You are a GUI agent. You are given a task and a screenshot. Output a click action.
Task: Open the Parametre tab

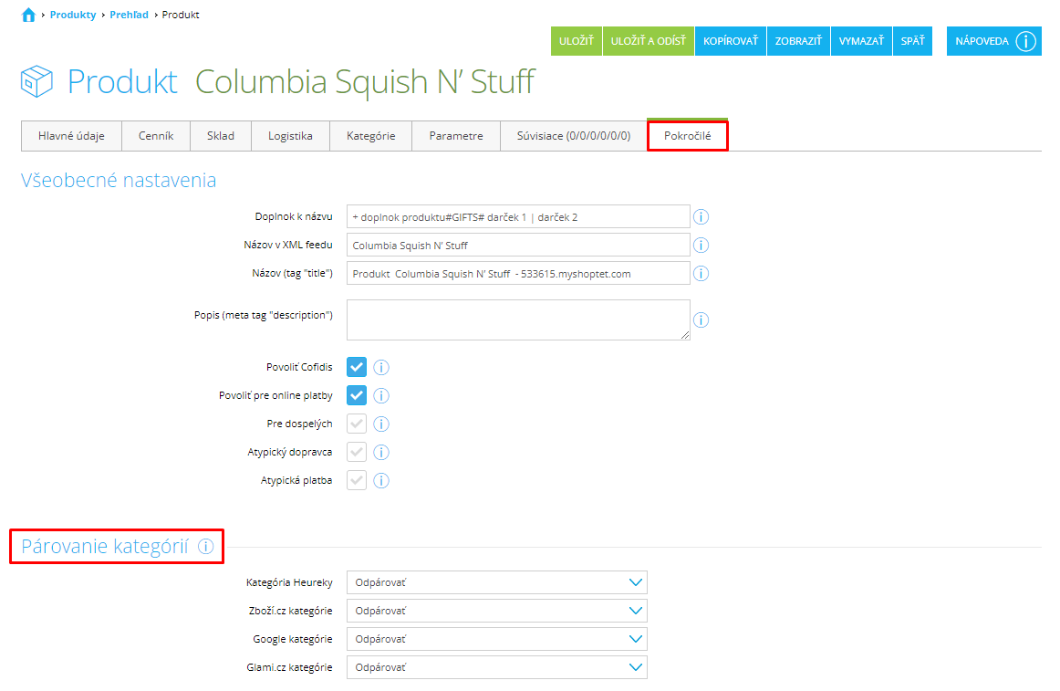point(456,136)
